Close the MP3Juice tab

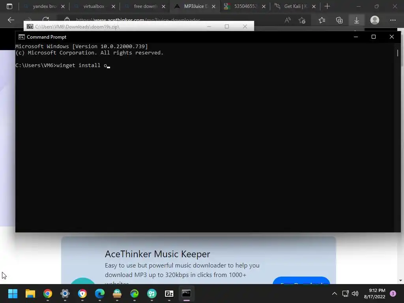[213, 6]
